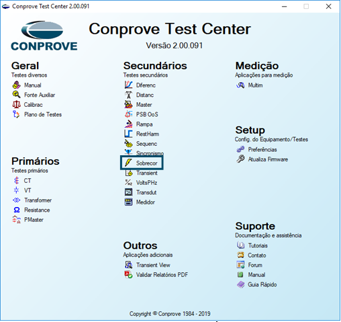Open the Resistance link
This screenshot has height=322, width=341.
coord(37,210)
